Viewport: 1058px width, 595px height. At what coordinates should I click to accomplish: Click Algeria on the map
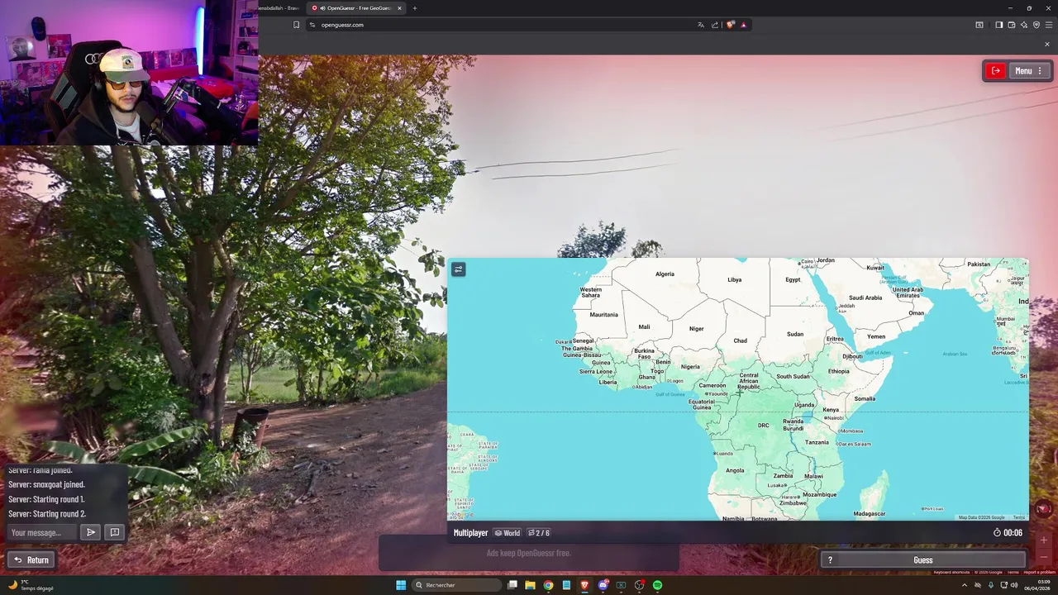(x=665, y=274)
